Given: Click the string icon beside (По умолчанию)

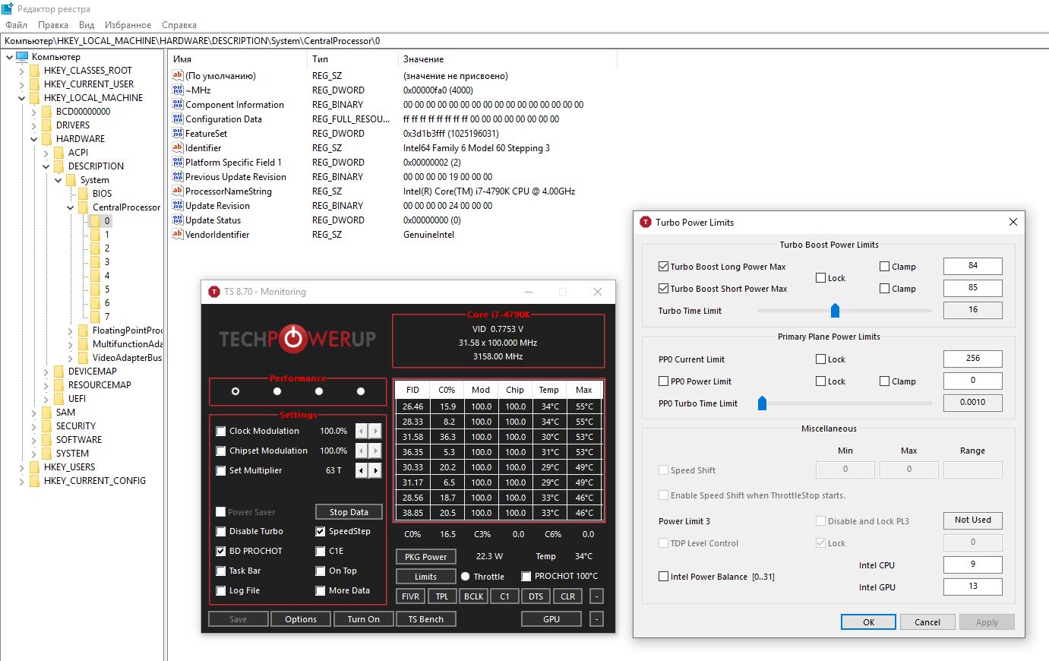Looking at the screenshot, I should point(178,75).
